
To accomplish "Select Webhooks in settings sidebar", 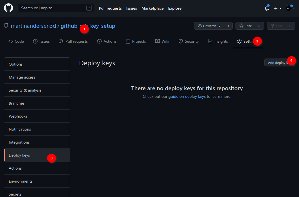I will pyautogui.click(x=37, y=116).
